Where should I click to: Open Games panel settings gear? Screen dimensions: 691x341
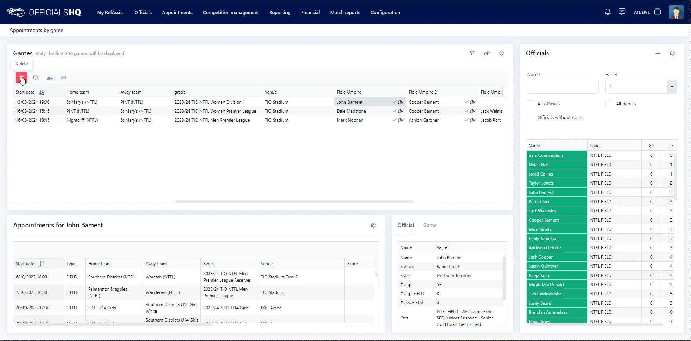(501, 53)
